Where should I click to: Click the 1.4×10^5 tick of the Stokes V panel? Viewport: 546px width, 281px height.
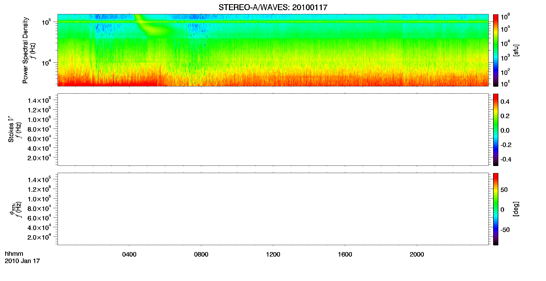39,100
